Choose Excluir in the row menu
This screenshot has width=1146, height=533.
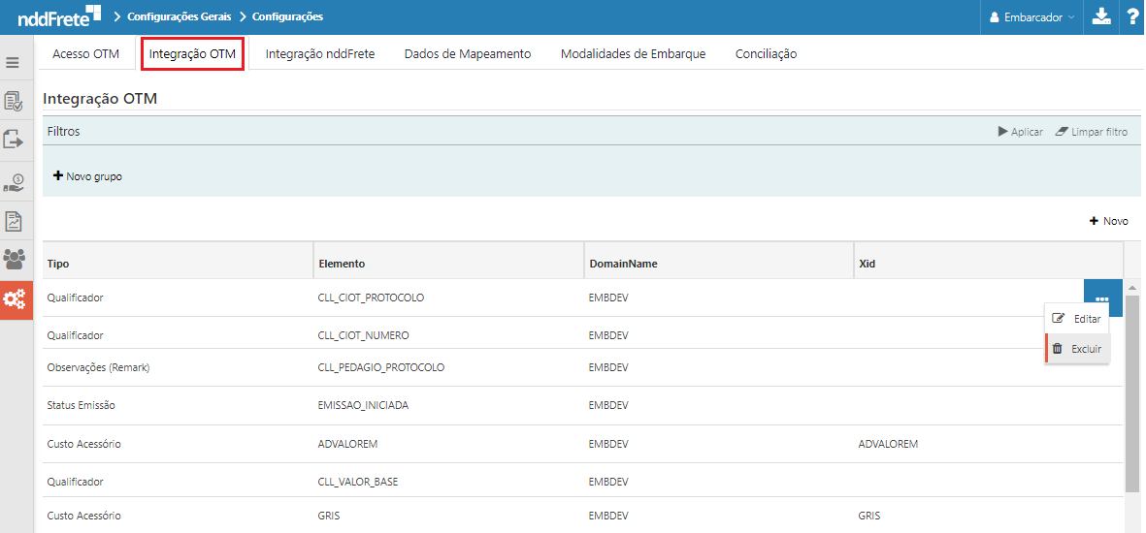point(1078,349)
